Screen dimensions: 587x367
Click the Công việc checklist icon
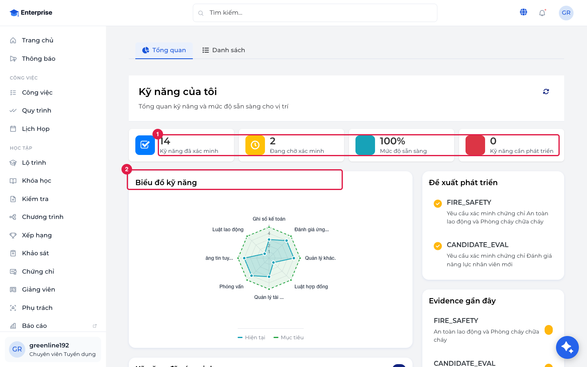pos(13,93)
